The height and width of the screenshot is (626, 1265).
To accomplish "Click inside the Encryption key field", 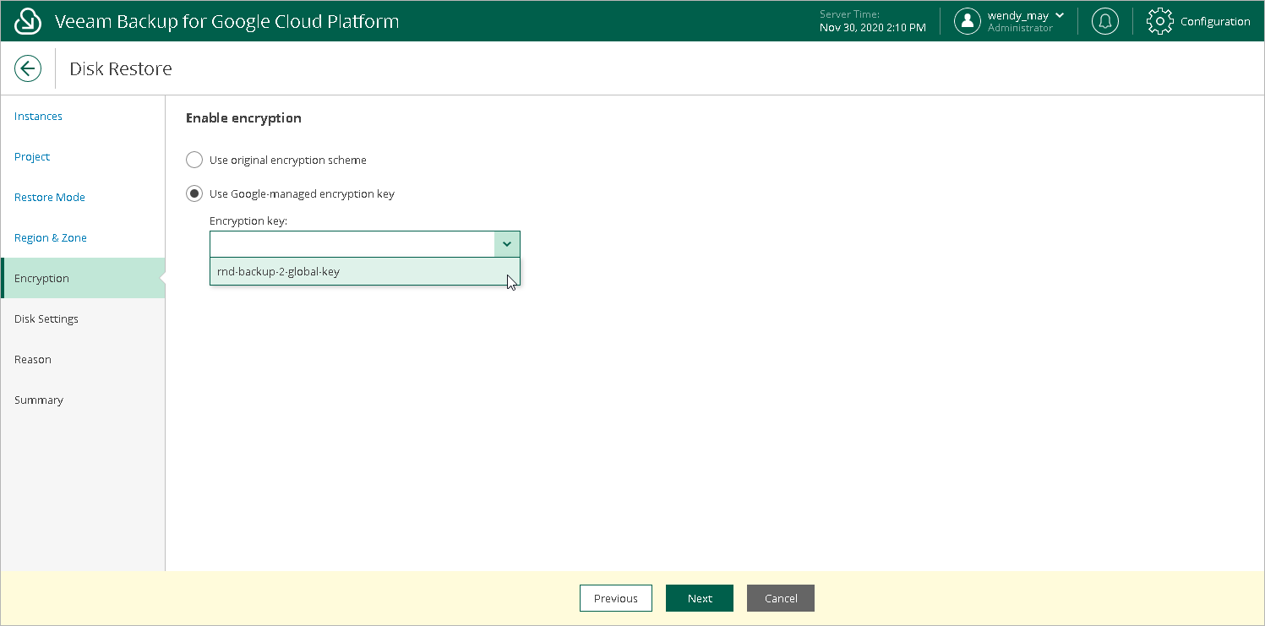I will coord(352,244).
